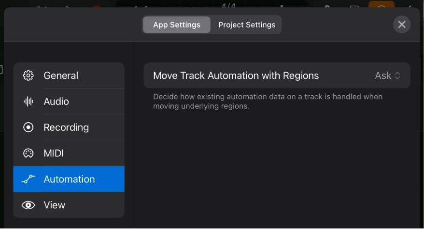Show the MIDI settings category

pos(54,153)
